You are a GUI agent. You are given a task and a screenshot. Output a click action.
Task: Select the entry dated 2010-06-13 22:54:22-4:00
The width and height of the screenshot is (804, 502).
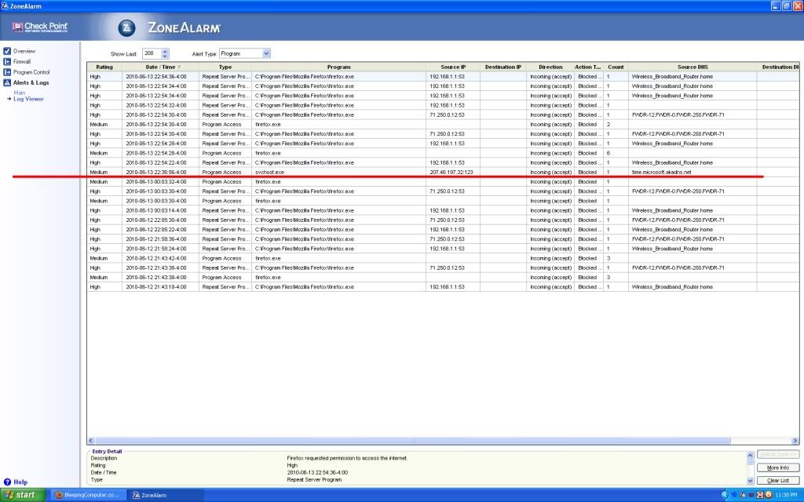443,162
